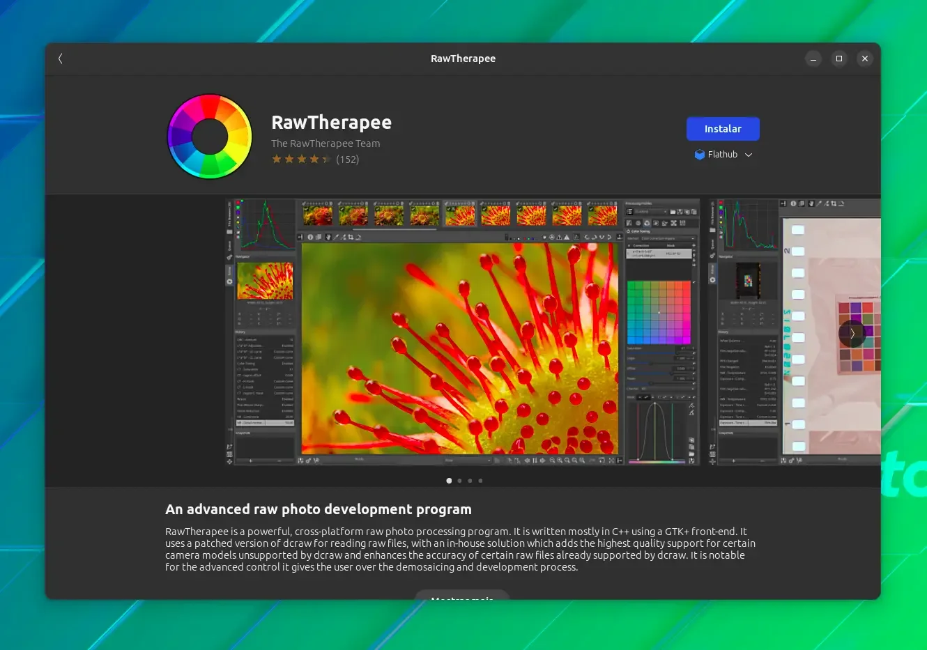Select the second carousel page dot

pyautogui.click(x=459, y=481)
